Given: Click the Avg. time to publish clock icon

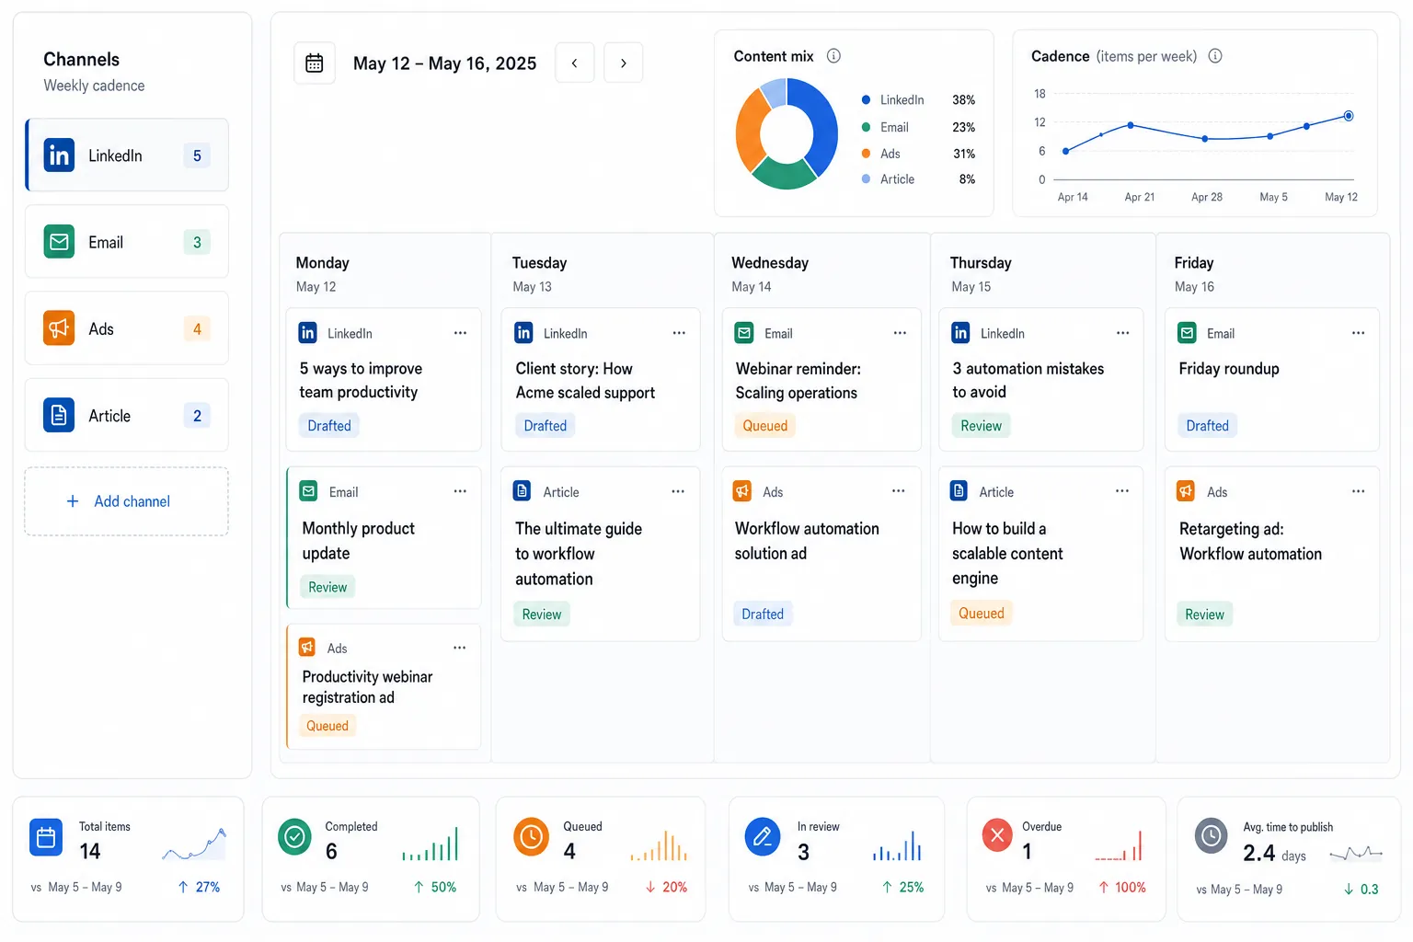Looking at the screenshot, I should (x=1212, y=835).
